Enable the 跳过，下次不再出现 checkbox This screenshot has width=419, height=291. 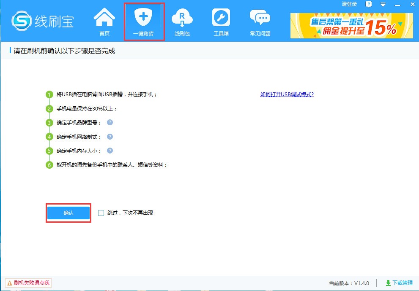click(101, 213)
